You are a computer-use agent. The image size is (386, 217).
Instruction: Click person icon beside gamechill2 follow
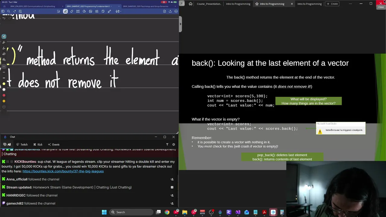[x=172, y=203]
